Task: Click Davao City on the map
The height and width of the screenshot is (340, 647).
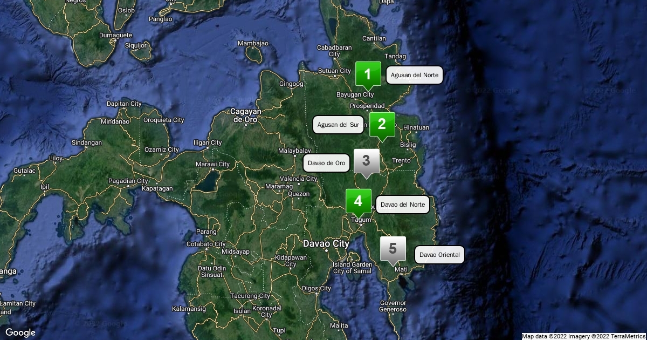Action: pos(326,244)
